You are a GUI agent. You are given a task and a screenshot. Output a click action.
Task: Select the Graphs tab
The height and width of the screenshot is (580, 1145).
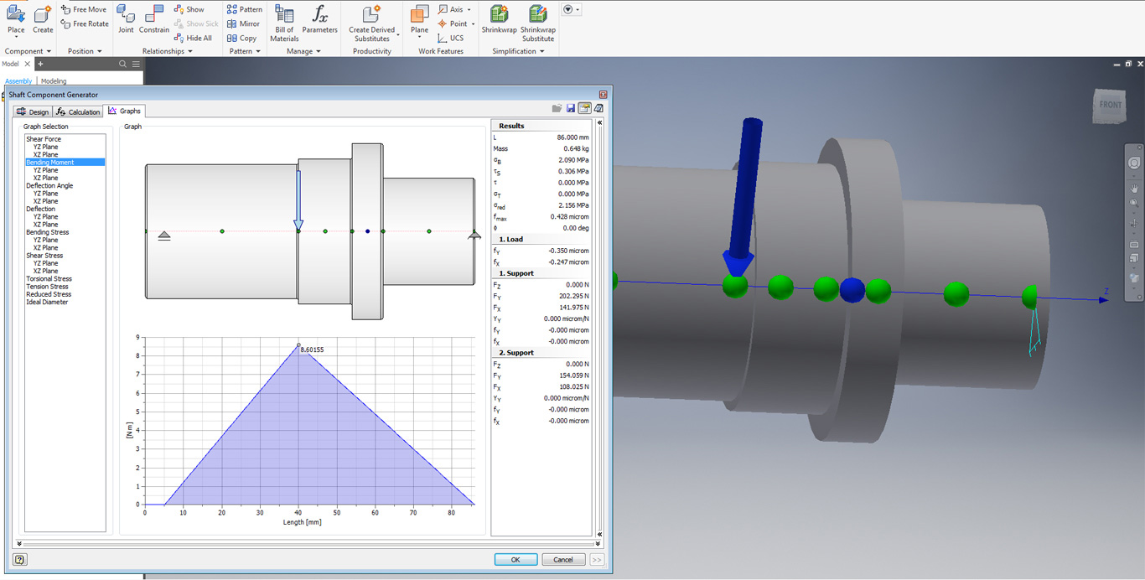point(125,111)
